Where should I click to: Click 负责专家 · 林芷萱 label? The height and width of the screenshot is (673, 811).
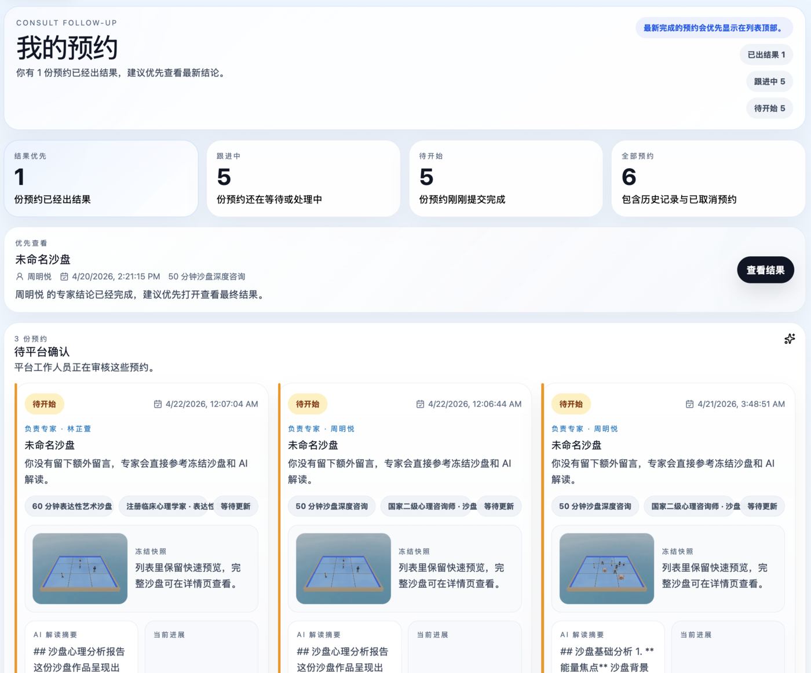pos(58,429)
